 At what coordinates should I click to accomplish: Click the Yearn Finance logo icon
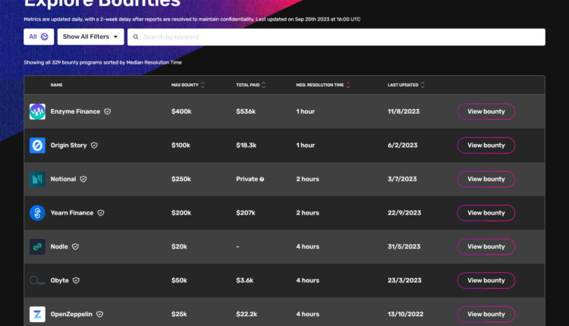(x=37, y=213)
